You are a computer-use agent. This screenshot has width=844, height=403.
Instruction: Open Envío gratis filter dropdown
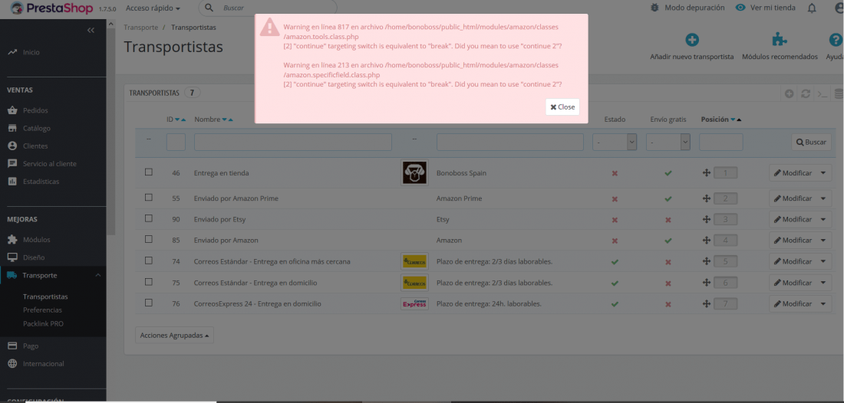click(668, 142)
